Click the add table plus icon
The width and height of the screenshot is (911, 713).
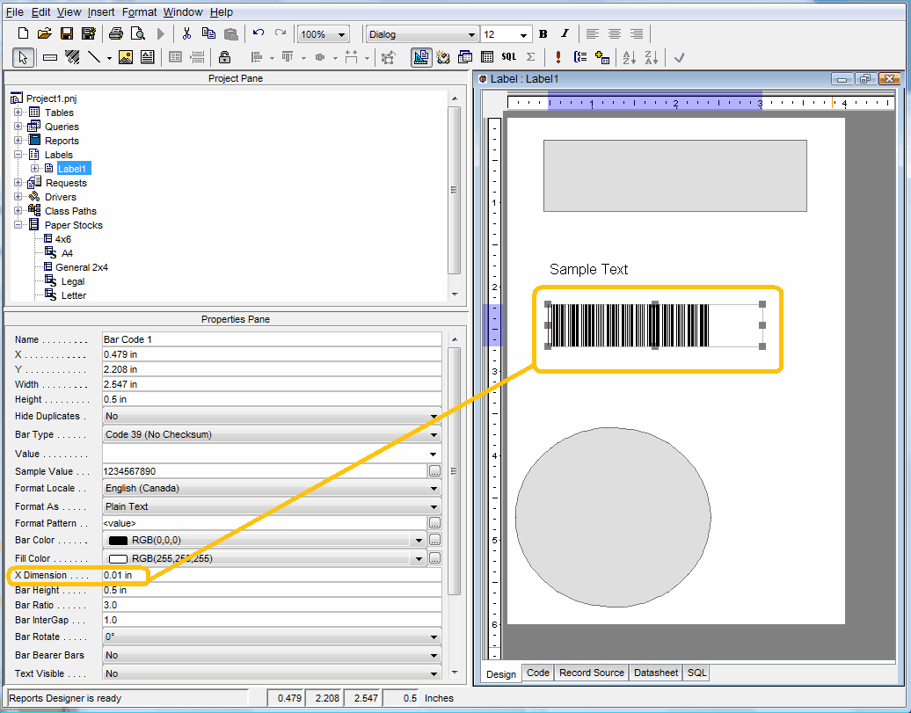[x=602, y=57]
